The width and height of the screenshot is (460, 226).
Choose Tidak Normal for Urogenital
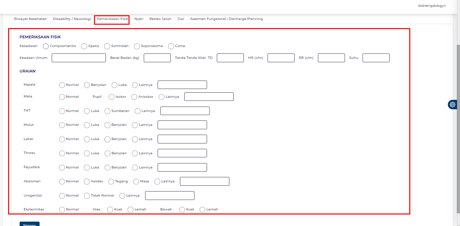click(87, 196)
